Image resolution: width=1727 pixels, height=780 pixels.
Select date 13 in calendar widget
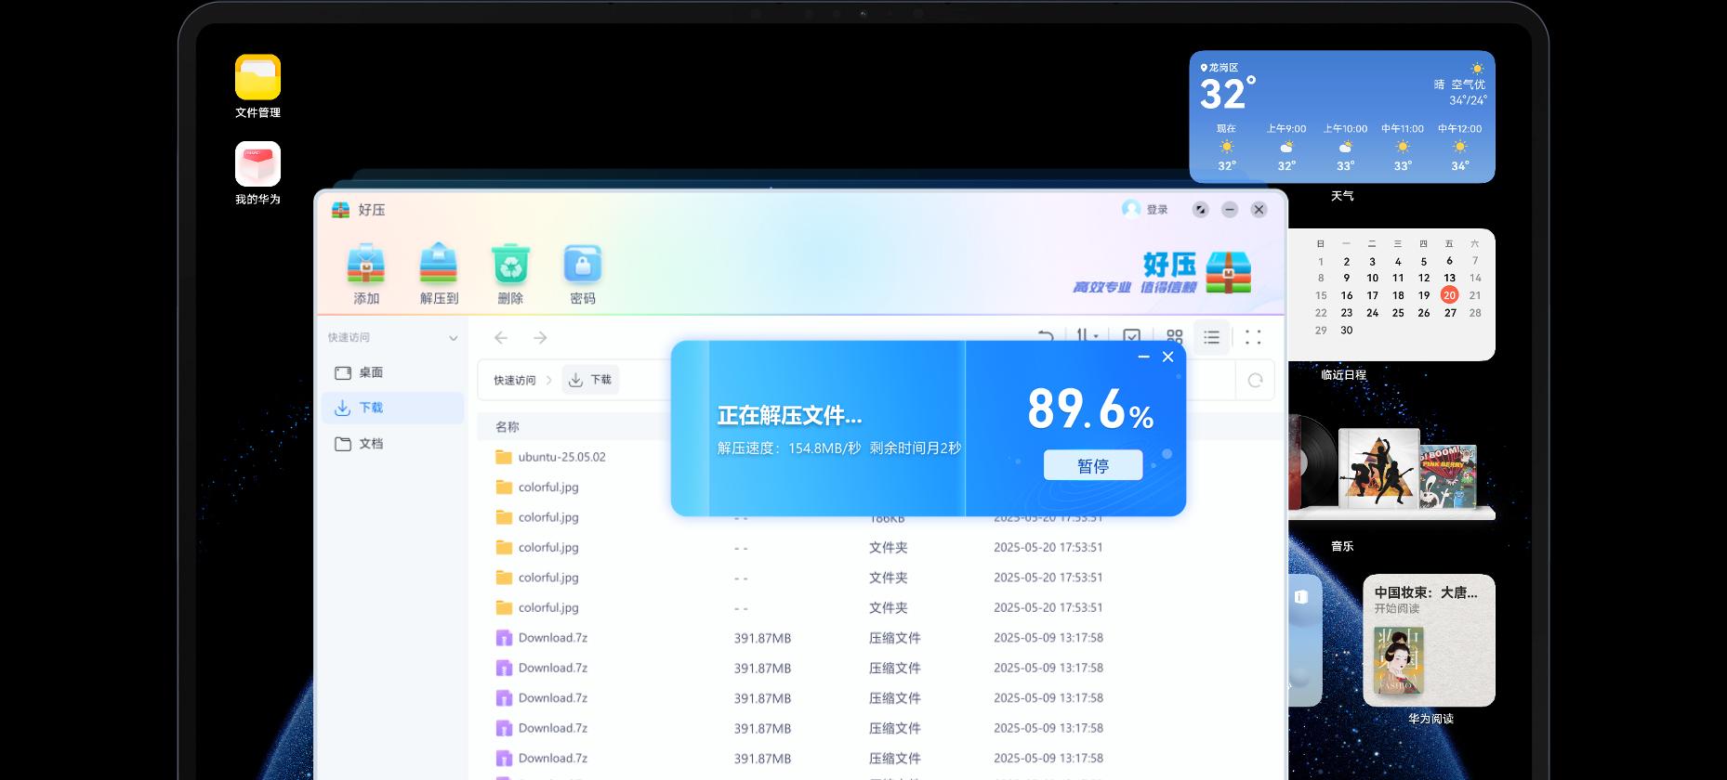(1449, 278)
